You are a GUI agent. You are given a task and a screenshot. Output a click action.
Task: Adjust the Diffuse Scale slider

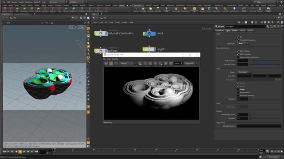tap(265, 61)
